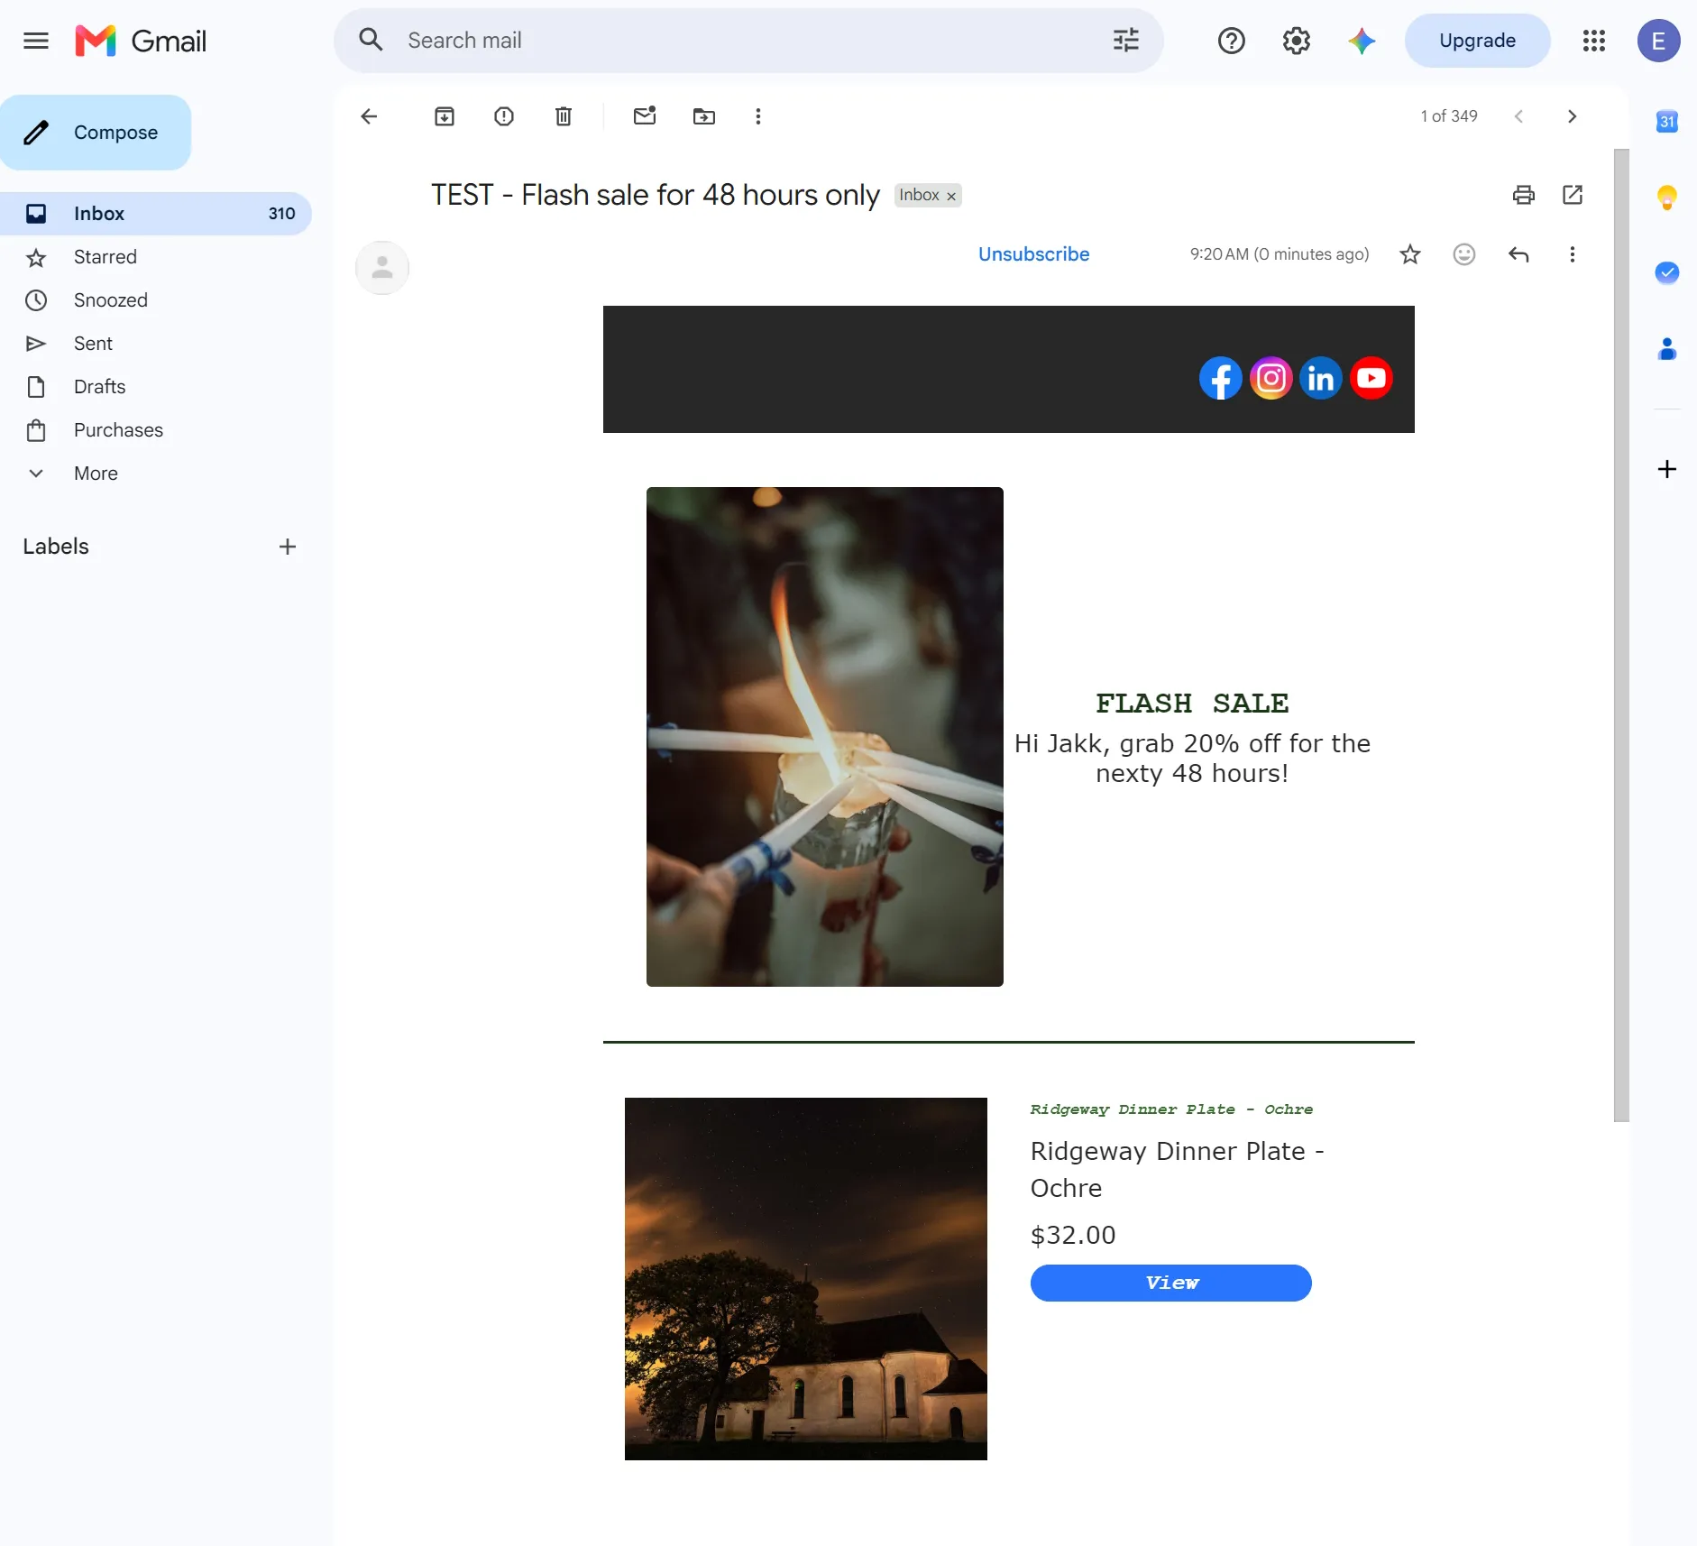Viewport: 1697px width, 1546px height.
Task: Open the Purchases category
Action: 155,430
